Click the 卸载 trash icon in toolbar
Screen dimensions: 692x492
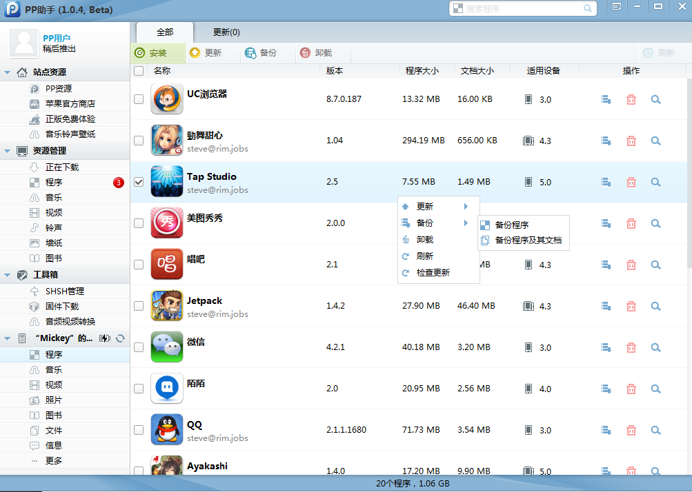coord(306,53)
